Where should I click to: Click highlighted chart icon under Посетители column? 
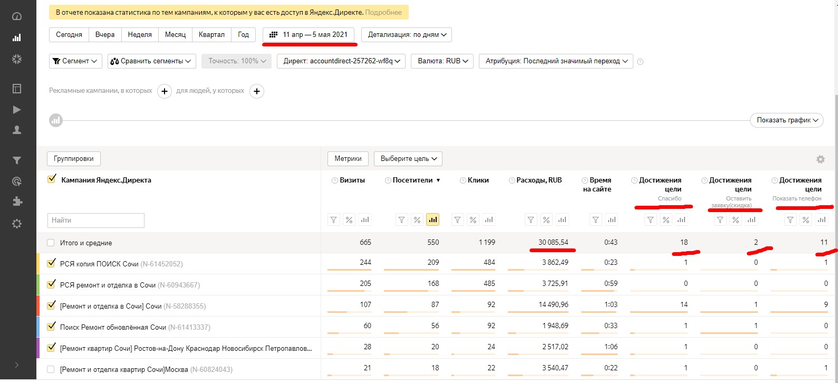pos(432,220)
